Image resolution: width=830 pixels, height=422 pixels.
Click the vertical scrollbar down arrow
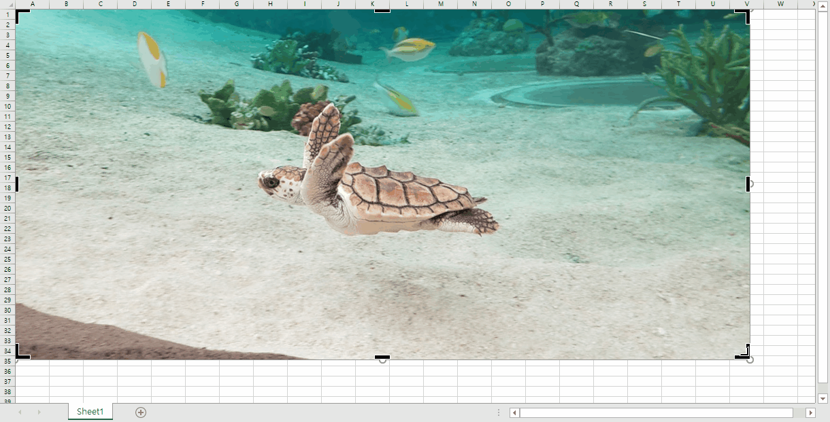(x=823, y=398)
